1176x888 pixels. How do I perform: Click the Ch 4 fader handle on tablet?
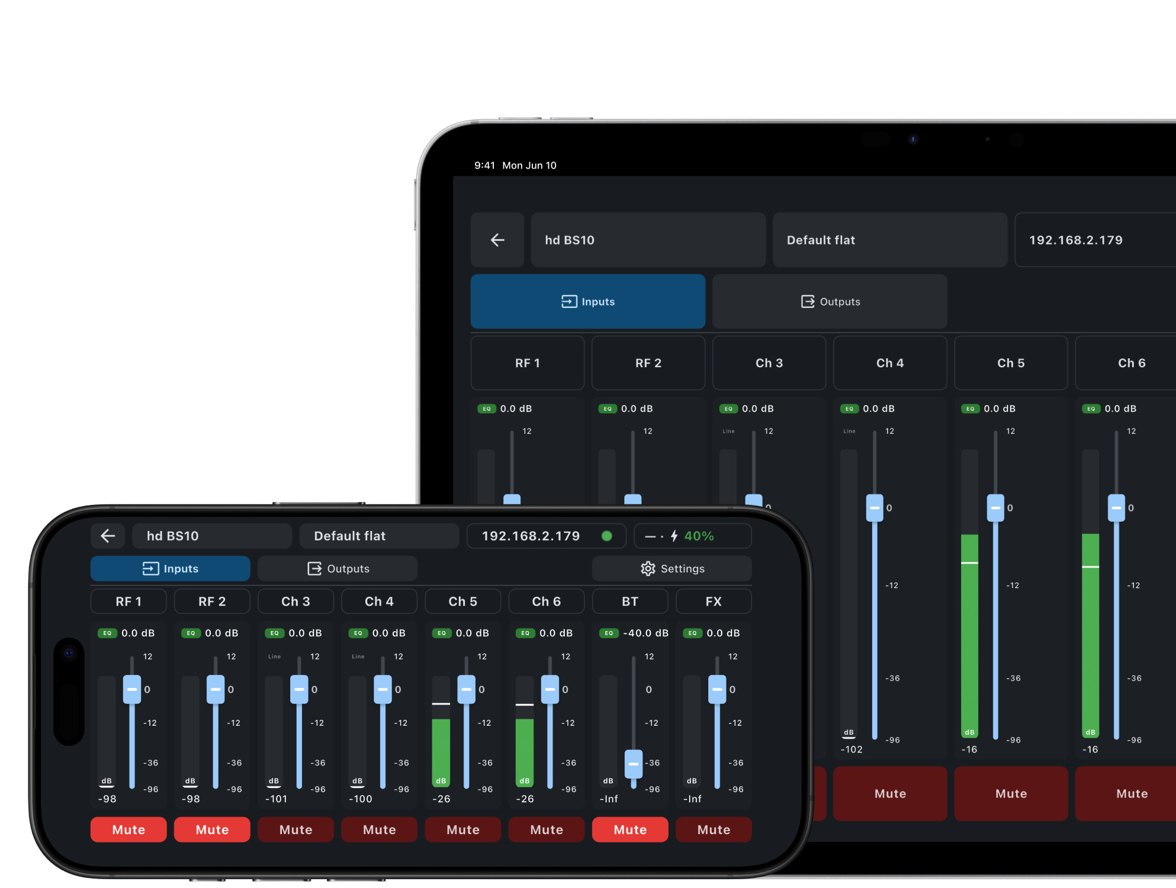point(875,508)
